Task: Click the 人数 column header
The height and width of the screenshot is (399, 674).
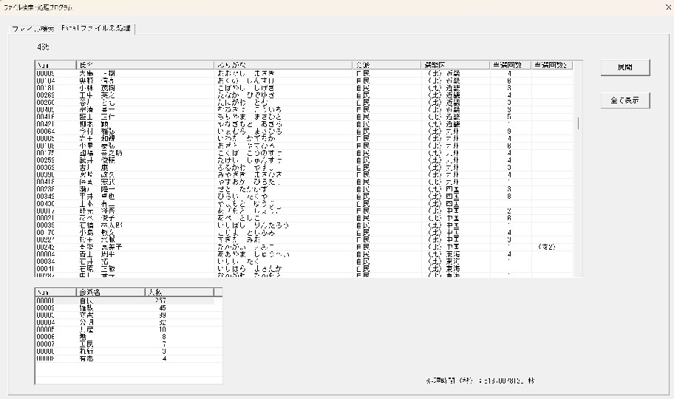Action: point(180,292)
